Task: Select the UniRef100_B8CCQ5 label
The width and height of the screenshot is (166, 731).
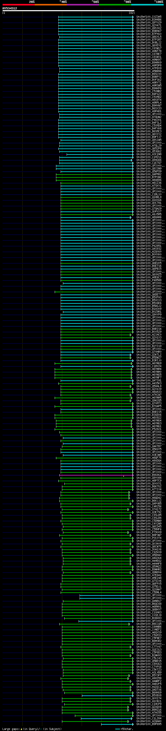Action: tap(149, 624)
